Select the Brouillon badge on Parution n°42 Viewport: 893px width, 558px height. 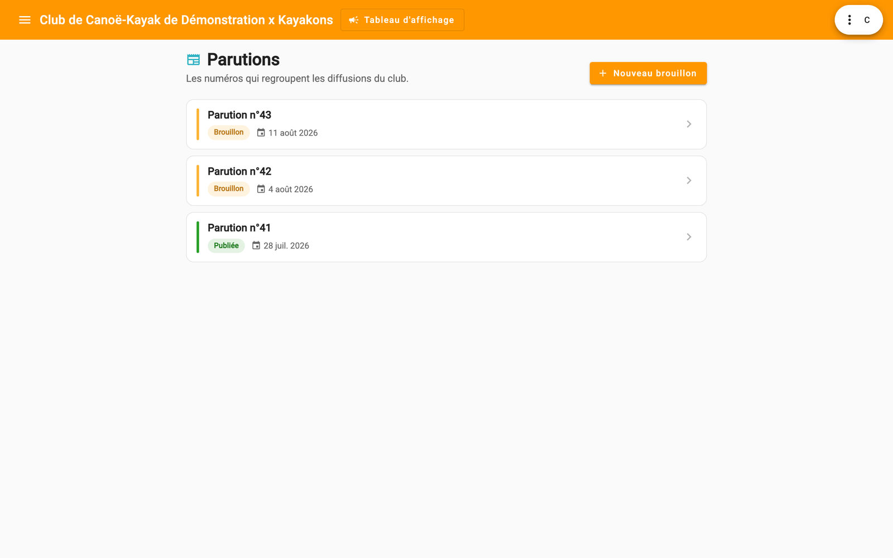(229, 189)
